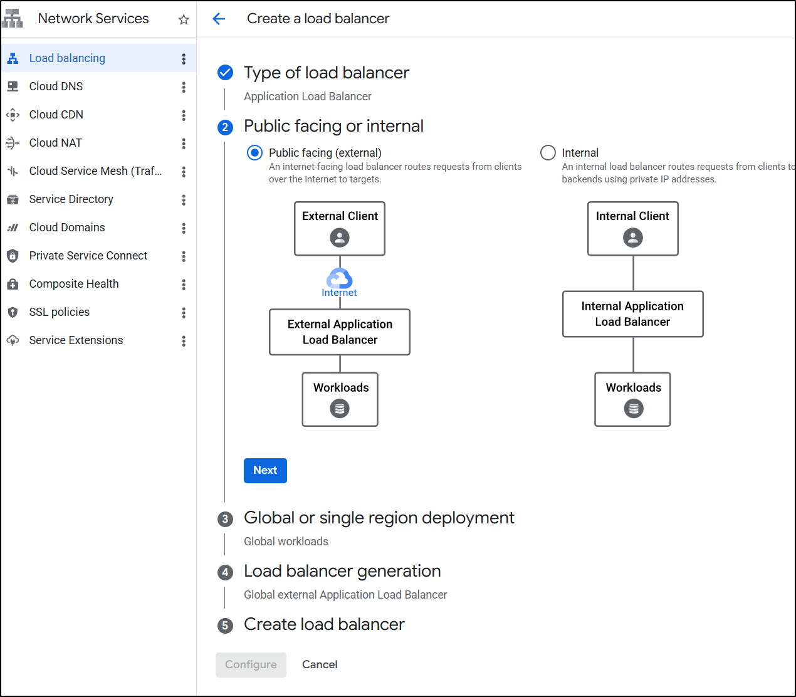Click the Cloud DNS sidebar icon
Image resolution: width=796 pixels, height=697 pixels.
(13, 86)
